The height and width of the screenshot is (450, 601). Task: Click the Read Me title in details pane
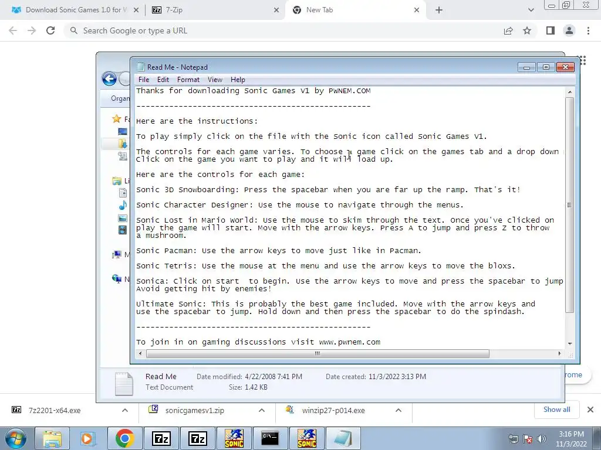161,377
